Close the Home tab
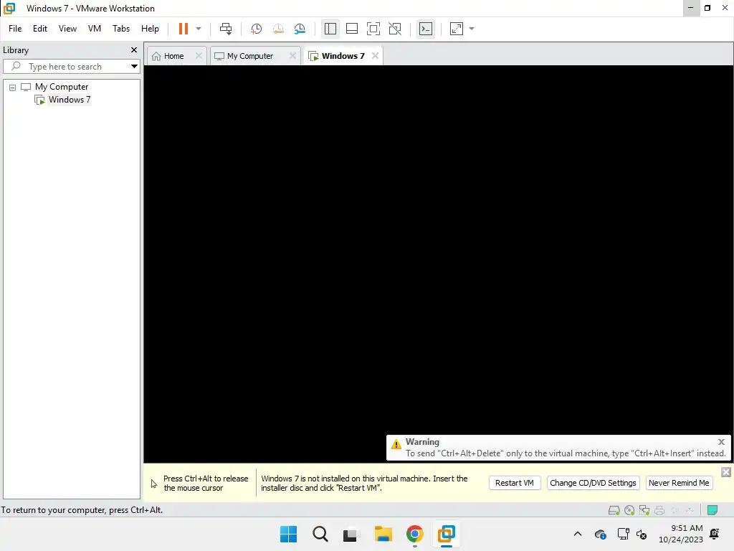 pyautogui.click(x=199, y=56)
